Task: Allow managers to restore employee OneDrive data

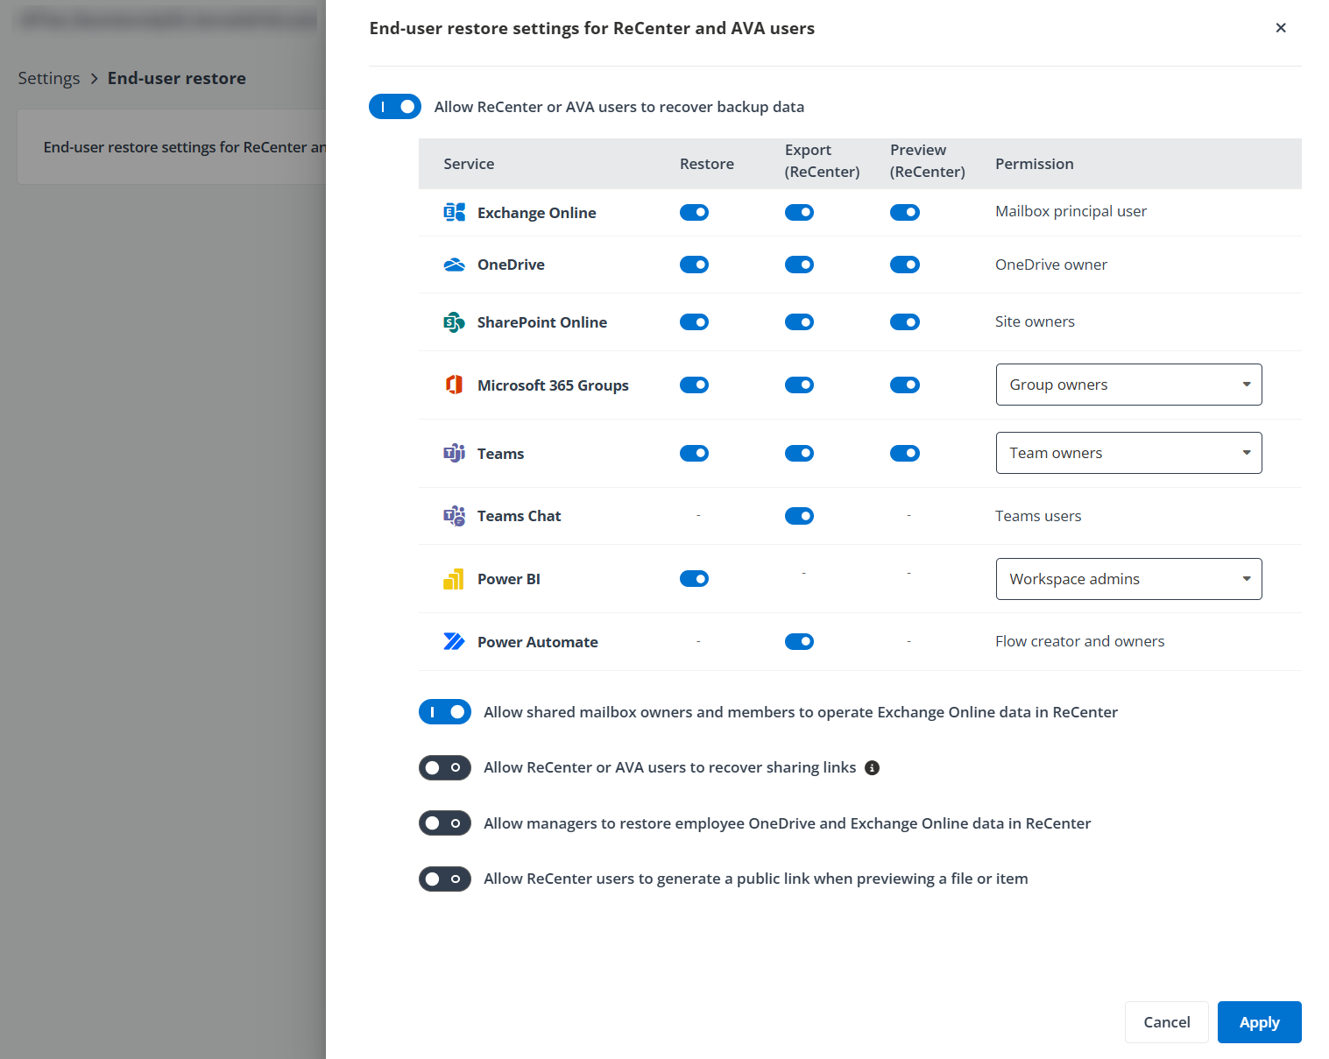Action: pos(444,823)
